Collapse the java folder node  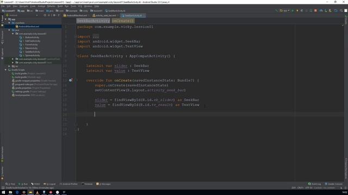tap(9, 30)
